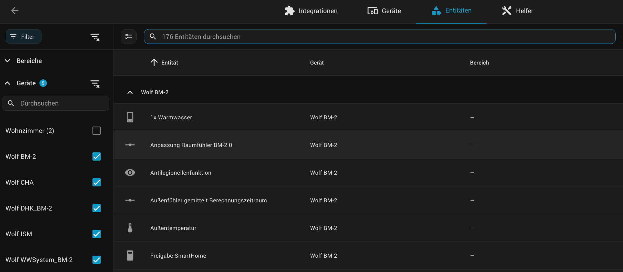This screenshot has width=623, height=272.
Task: Clear all filters icon next to Filter button
Action: coord(95,37)
